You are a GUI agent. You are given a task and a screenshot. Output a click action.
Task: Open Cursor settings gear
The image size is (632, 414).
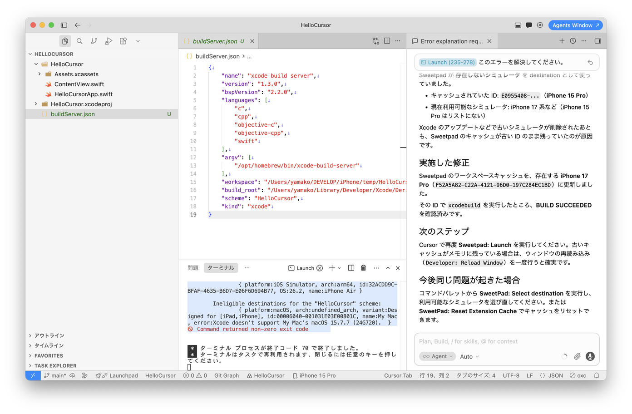point(540,25)
